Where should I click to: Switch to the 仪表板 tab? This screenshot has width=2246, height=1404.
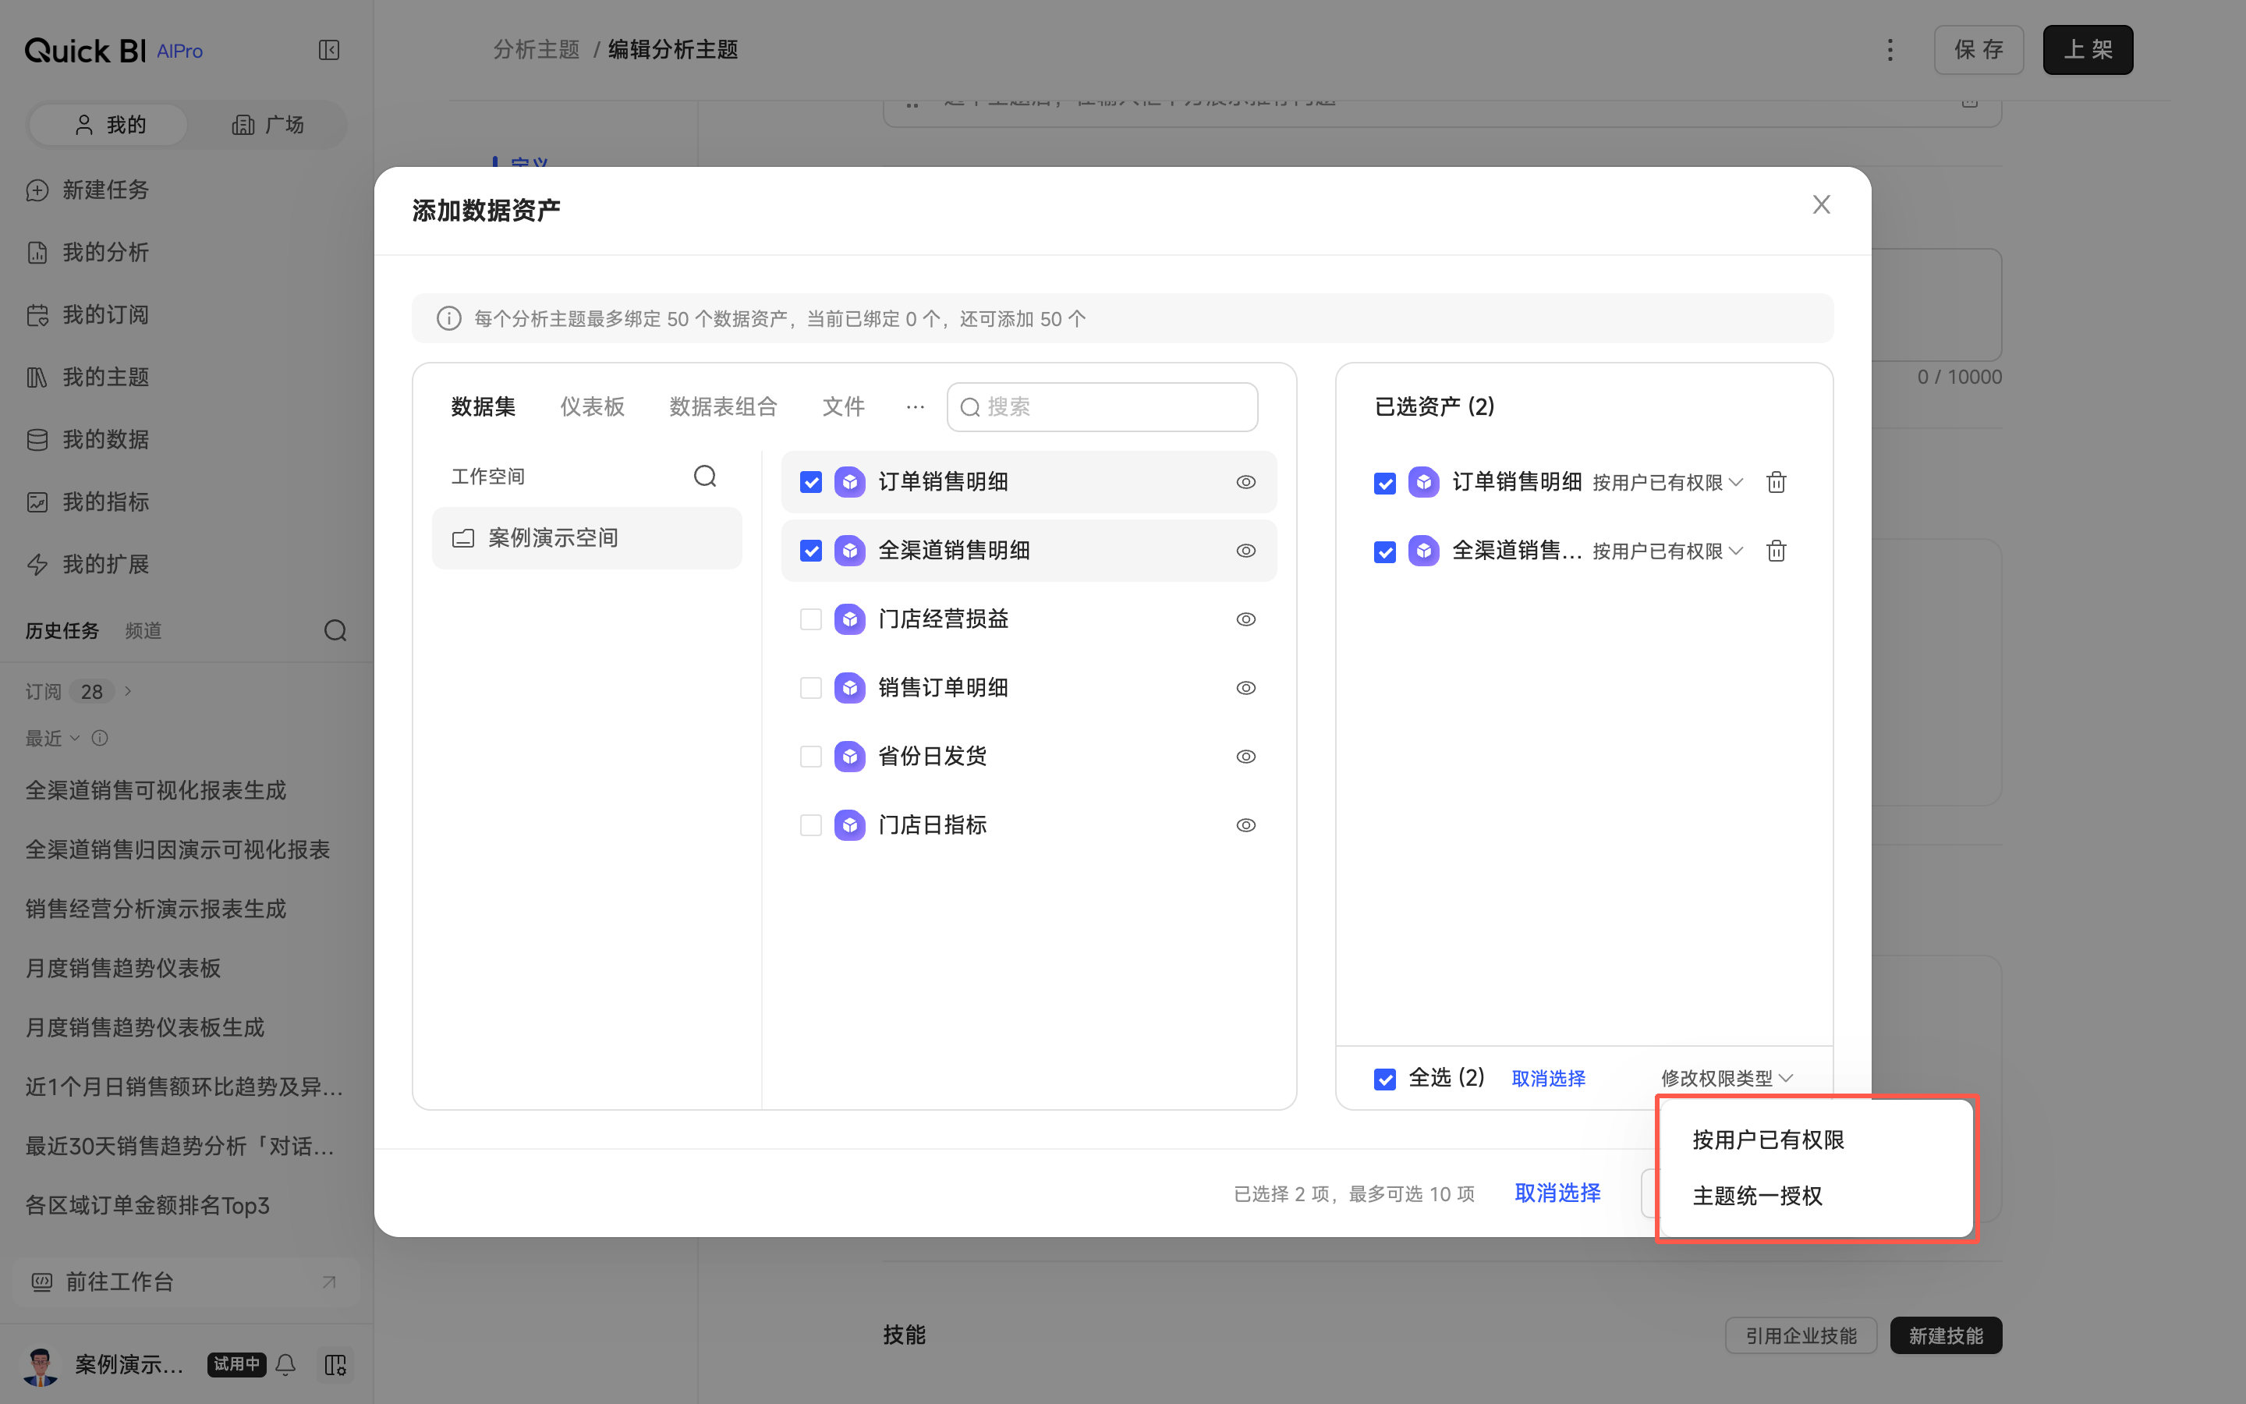[592, 406]
